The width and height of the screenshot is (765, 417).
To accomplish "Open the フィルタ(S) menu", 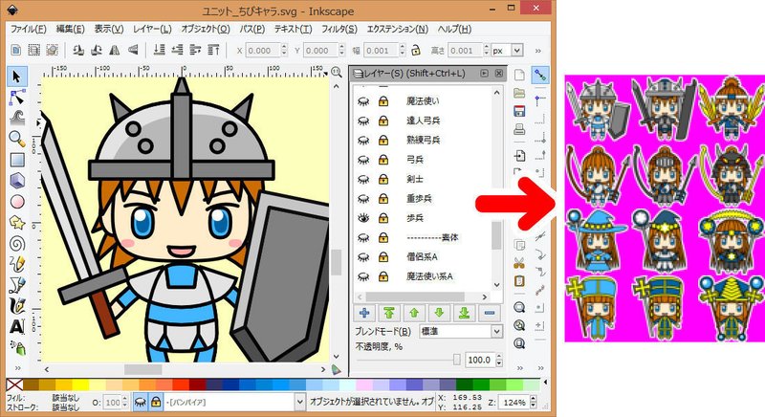I will click(339, 29).
